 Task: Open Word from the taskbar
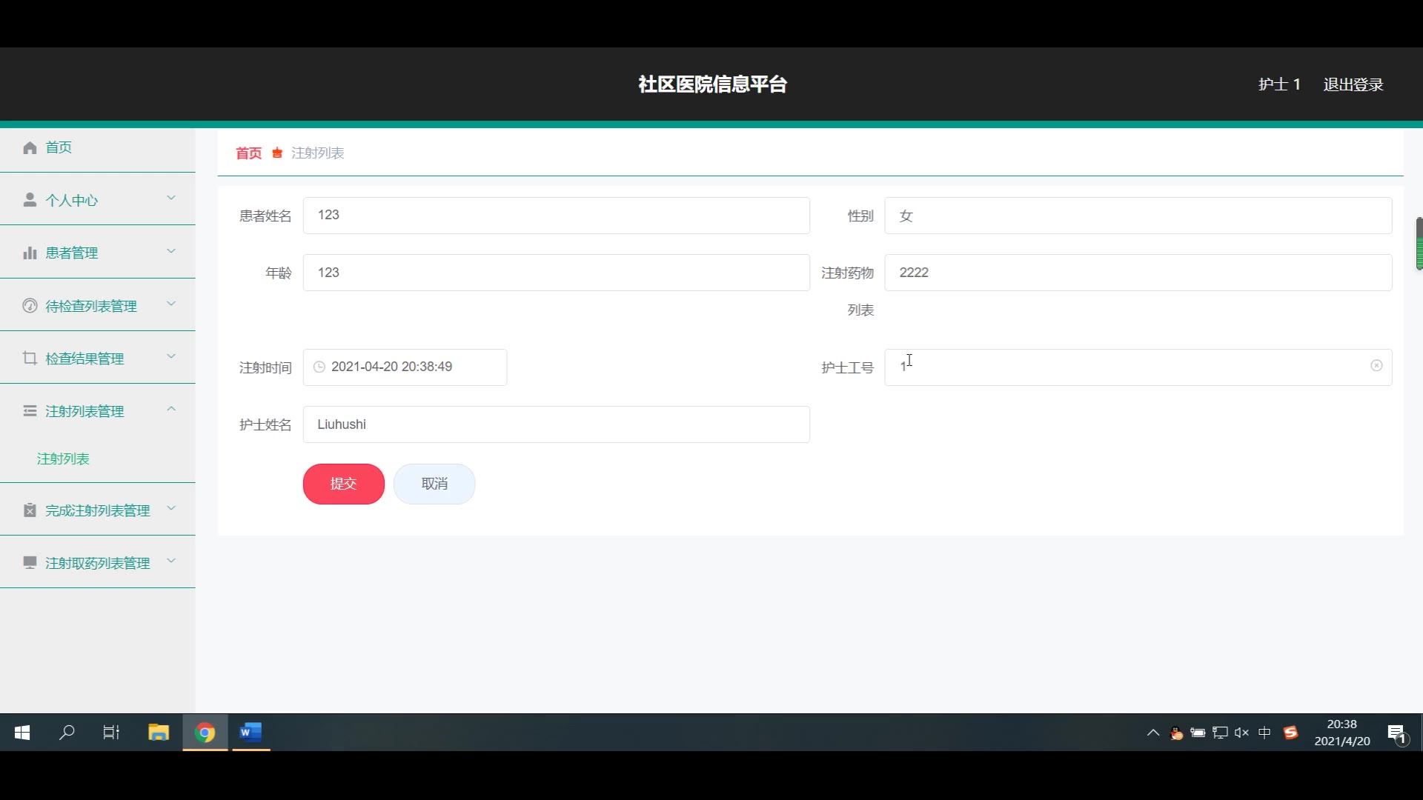pyautogui.click(x=251, y=733)
